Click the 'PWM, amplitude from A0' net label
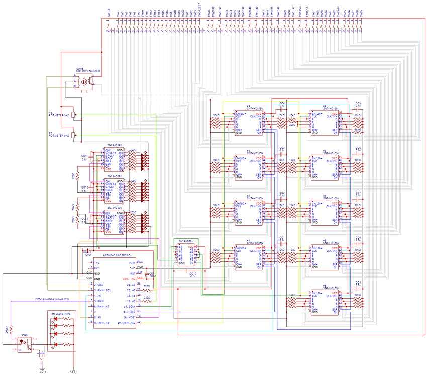The width and height of the screenshot is (428, 377). tap(52, 299)
